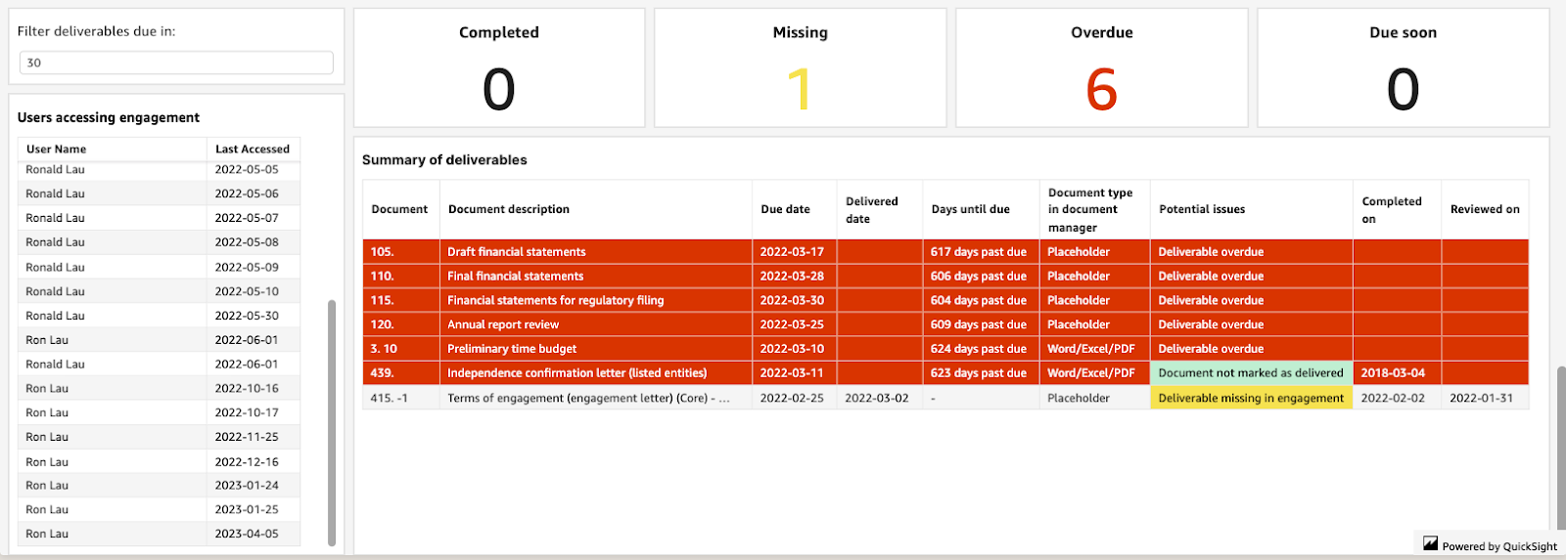
Task: Click green Document not marked as delivered cell
Action: point(1250,373)
